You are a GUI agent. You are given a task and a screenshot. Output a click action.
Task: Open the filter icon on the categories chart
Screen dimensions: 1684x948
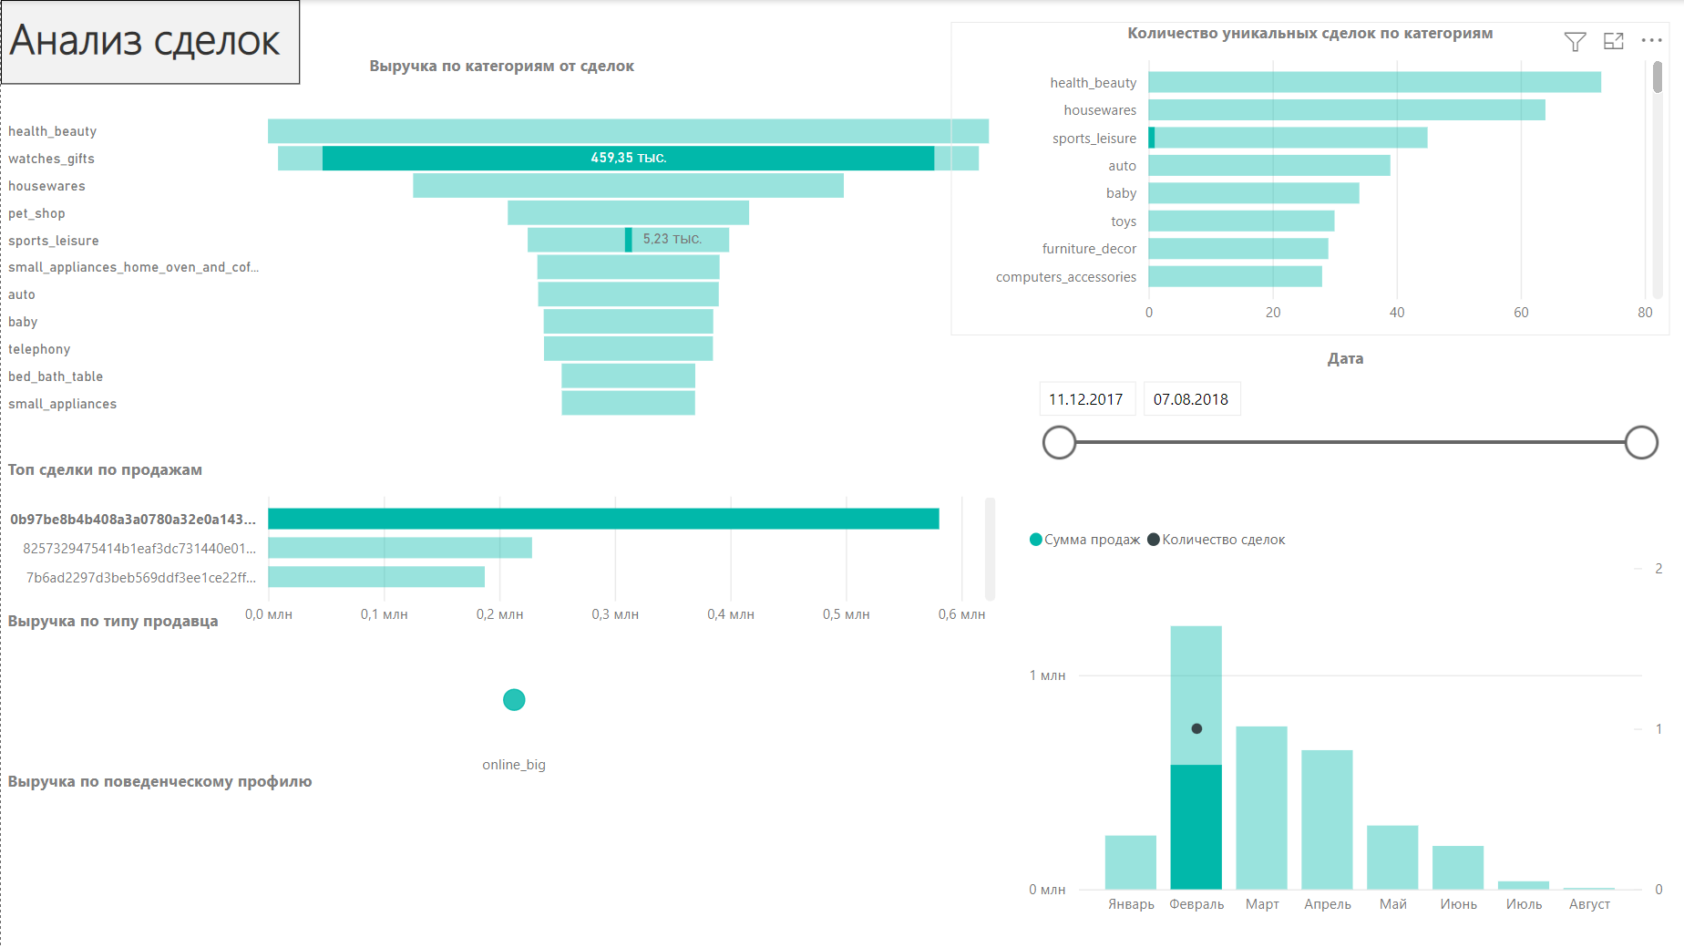(1575, 41)
